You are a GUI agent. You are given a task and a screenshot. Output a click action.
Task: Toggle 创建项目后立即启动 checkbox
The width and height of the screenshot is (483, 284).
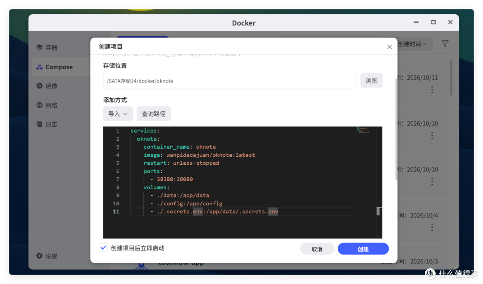click(103, 247)
